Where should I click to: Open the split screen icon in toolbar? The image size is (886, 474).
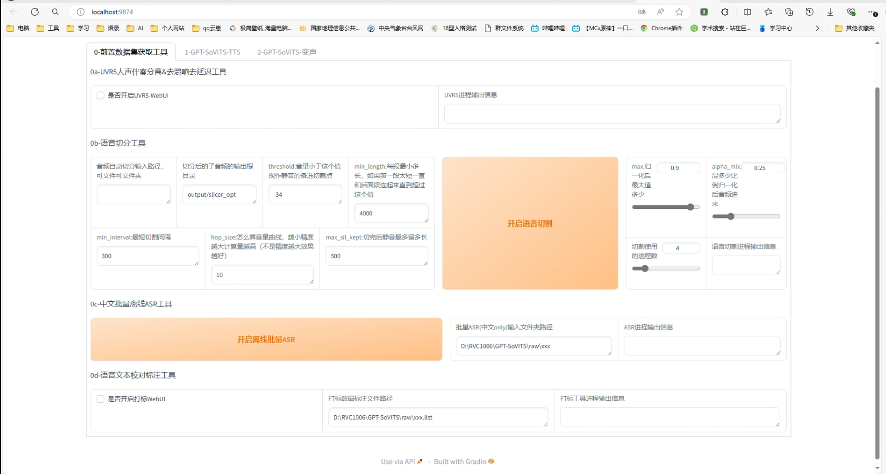coord(747,12)
